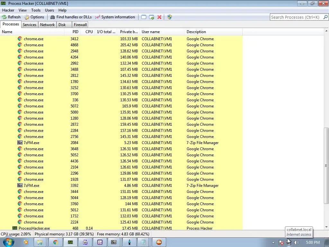
Task: Sort by the I/O total column header
Action: click(x=106, y=32)
